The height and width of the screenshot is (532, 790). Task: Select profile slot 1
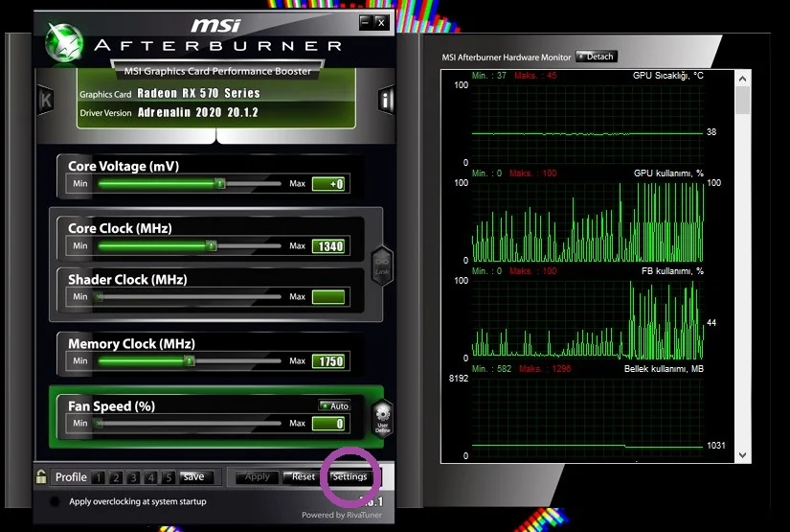click(x=99, y=477)
